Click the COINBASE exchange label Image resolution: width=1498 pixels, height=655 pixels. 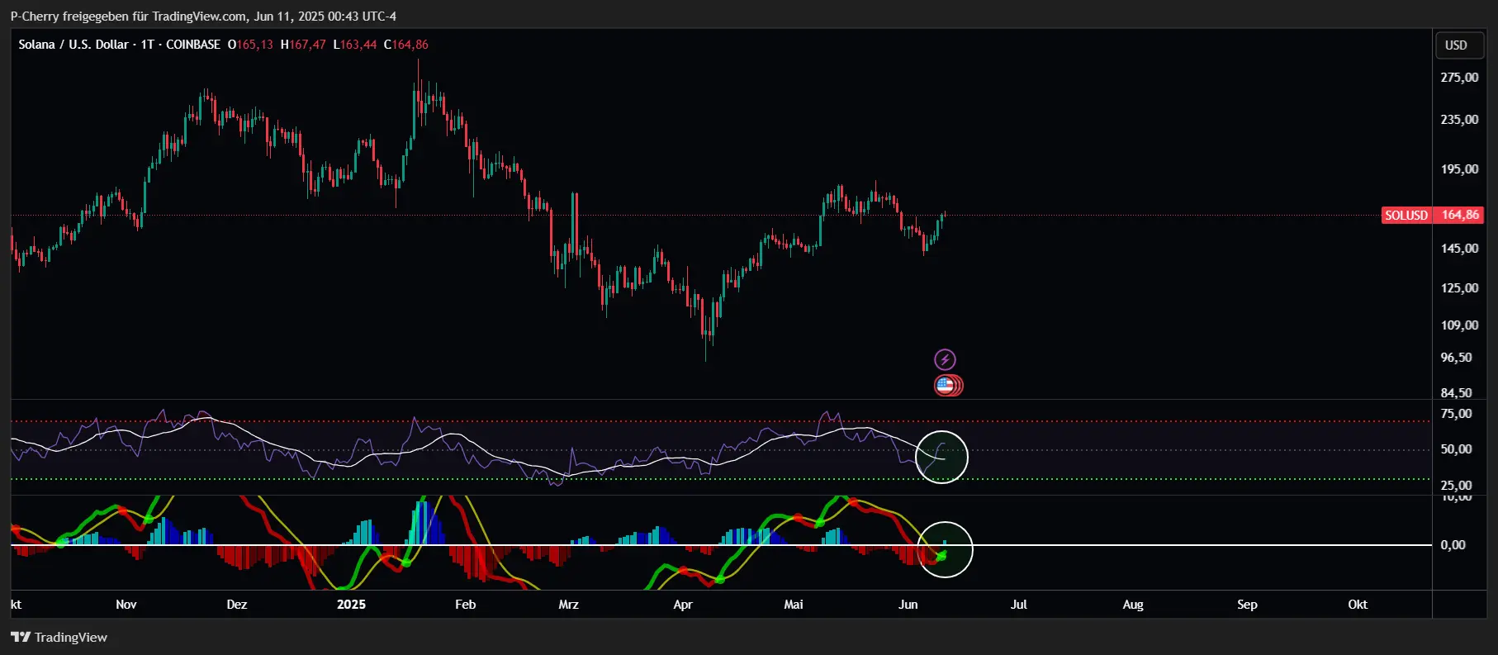[x=193, y=45]
